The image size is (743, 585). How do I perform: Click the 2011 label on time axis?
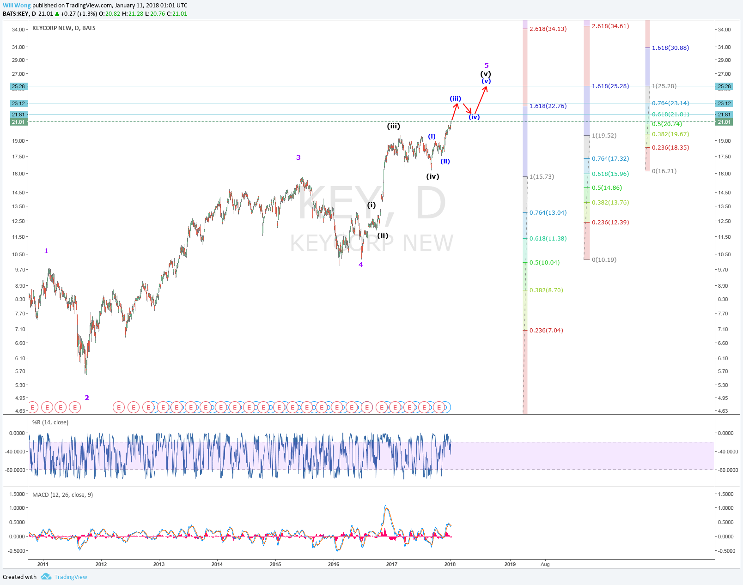click(43, 564)
